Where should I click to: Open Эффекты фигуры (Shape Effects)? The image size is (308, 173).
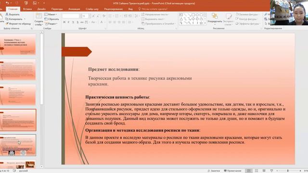(x=248, y=24)
